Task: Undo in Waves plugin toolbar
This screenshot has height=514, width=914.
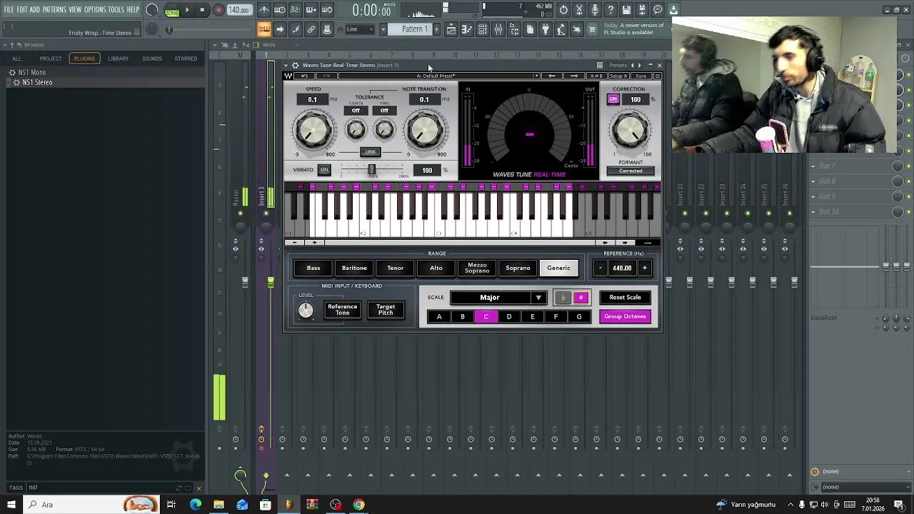Action: point(304,76)
